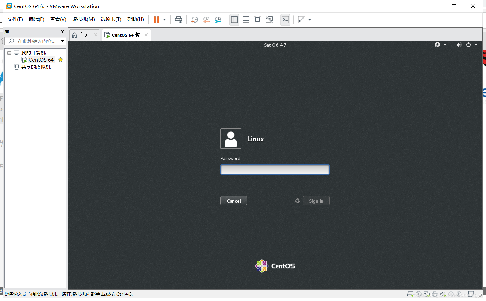Open the 查看(V) menu

[x=58, y=19]
